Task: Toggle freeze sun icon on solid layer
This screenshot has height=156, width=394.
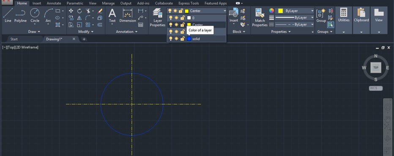Action: [x=176, y=39]
